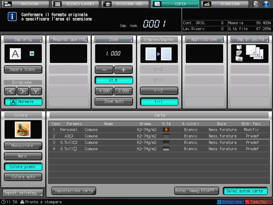
Task: Click the tray 3 landscape orientation icon
Action: [x=75, y=143]
